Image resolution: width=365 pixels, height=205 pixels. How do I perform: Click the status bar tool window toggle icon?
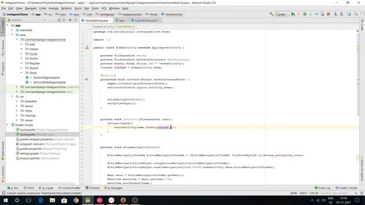pos(3,193)
